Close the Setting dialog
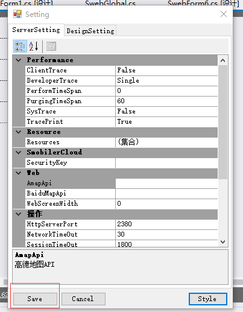 (x=224, y=14)
